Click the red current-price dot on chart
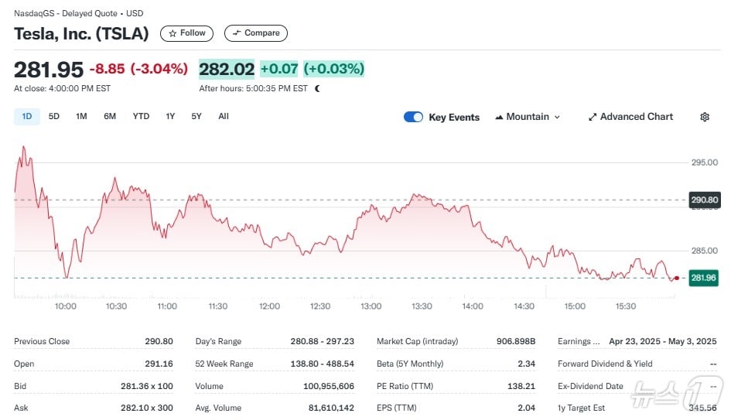The image size is (731, 420). tap(677, 278)
